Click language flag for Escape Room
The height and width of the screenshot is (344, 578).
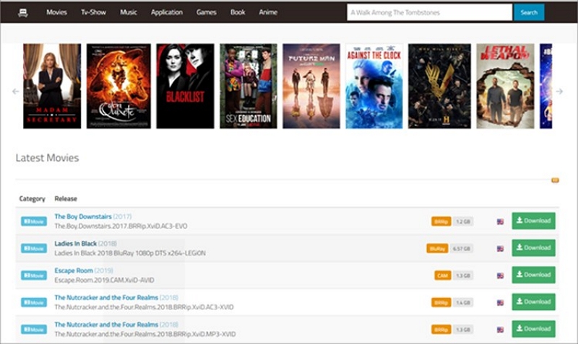[500, 275]
